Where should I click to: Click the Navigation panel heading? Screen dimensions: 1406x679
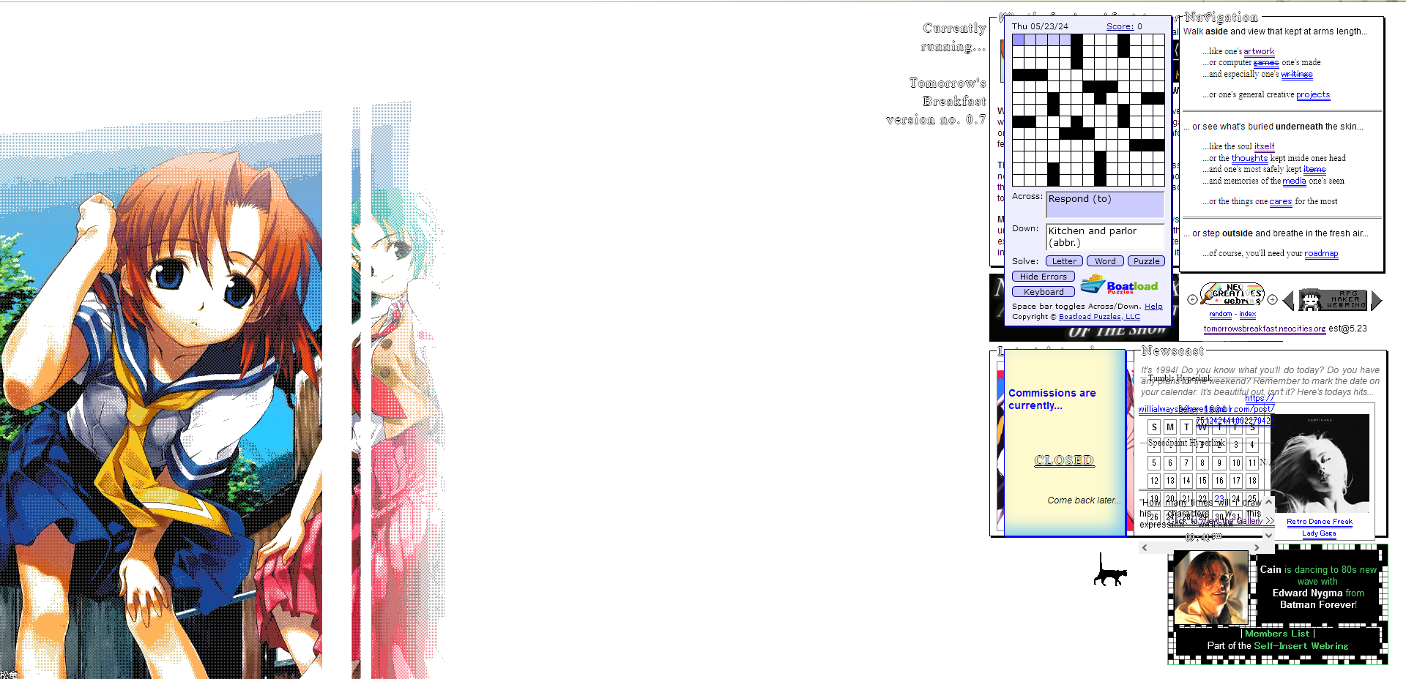tap(1221, 17)
